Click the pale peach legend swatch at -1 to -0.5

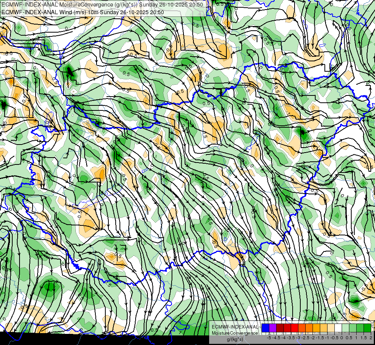click(331, 328)
